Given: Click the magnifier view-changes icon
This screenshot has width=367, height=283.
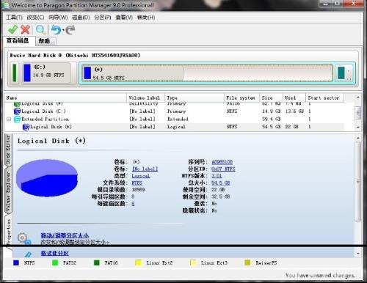Looking at the screenshot, I should [40, 29].
